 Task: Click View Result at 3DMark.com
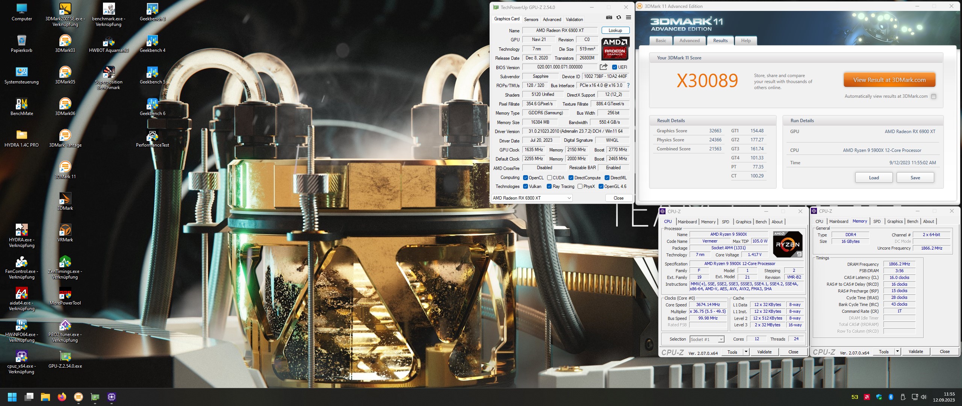click(889, 80)
